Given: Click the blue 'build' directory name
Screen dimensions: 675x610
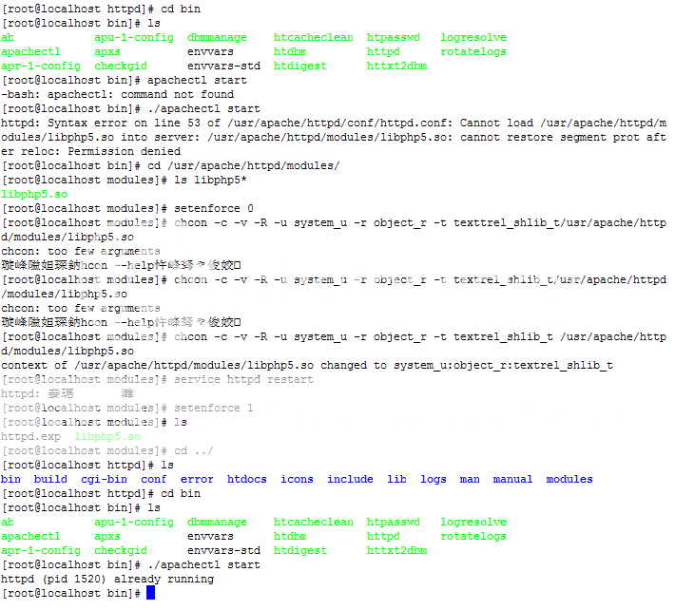Looking at the screenshot, I should click(50, 479).
